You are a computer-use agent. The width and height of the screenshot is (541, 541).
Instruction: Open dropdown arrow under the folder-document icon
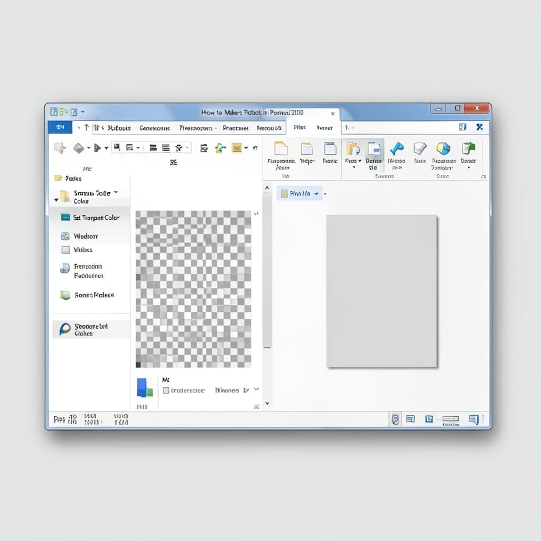point(353,167)
